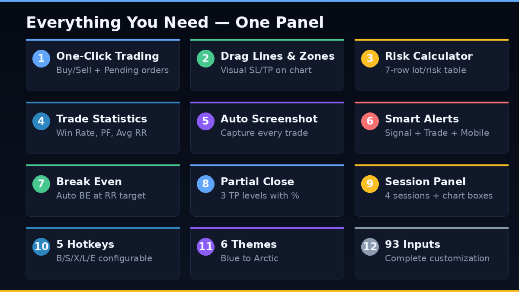Open the One-Click Trading heading
The image size is (519, 292).
(x=107, y=56)
